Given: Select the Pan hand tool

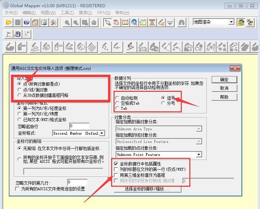Looking at the screenshot, I should tap(116, 22).
